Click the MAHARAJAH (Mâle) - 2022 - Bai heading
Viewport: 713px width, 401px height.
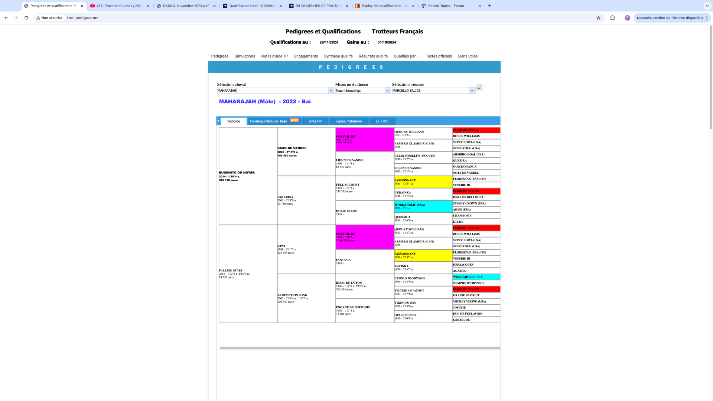(x=265, y=101)
